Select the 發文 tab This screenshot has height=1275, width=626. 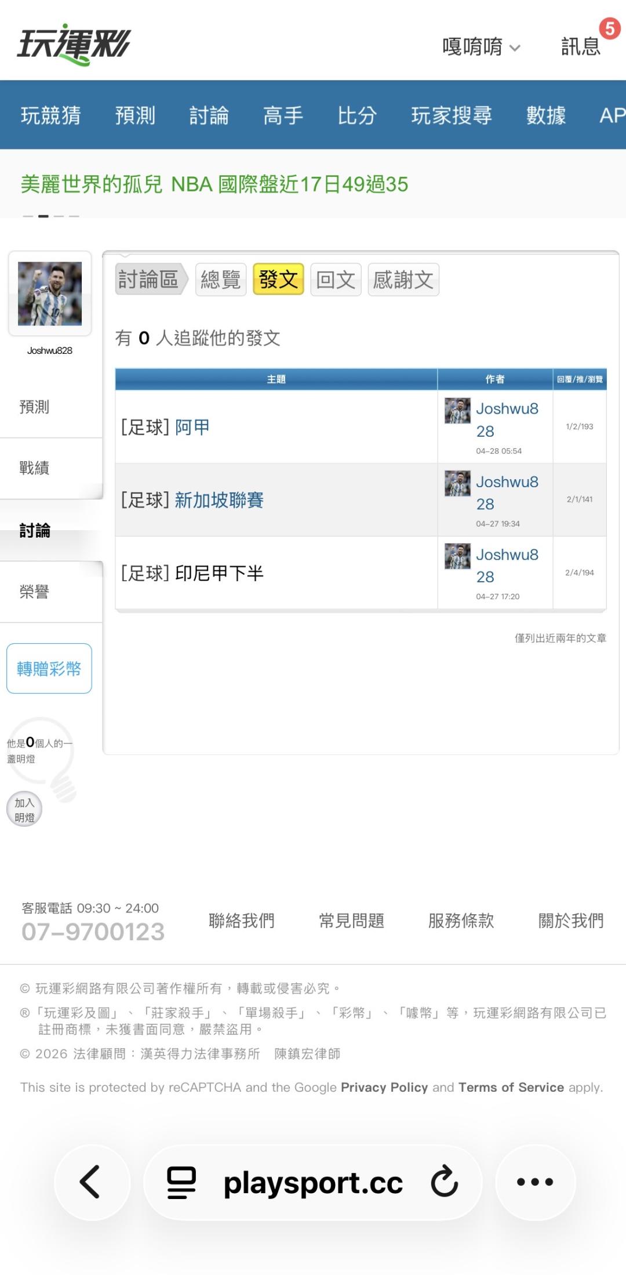pyautogui.click(x=278, y=280)
